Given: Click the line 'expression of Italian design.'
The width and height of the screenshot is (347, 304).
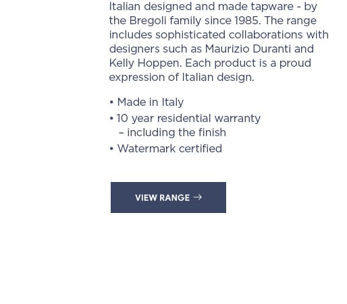Looking at the screenshot, I should 182,78.
